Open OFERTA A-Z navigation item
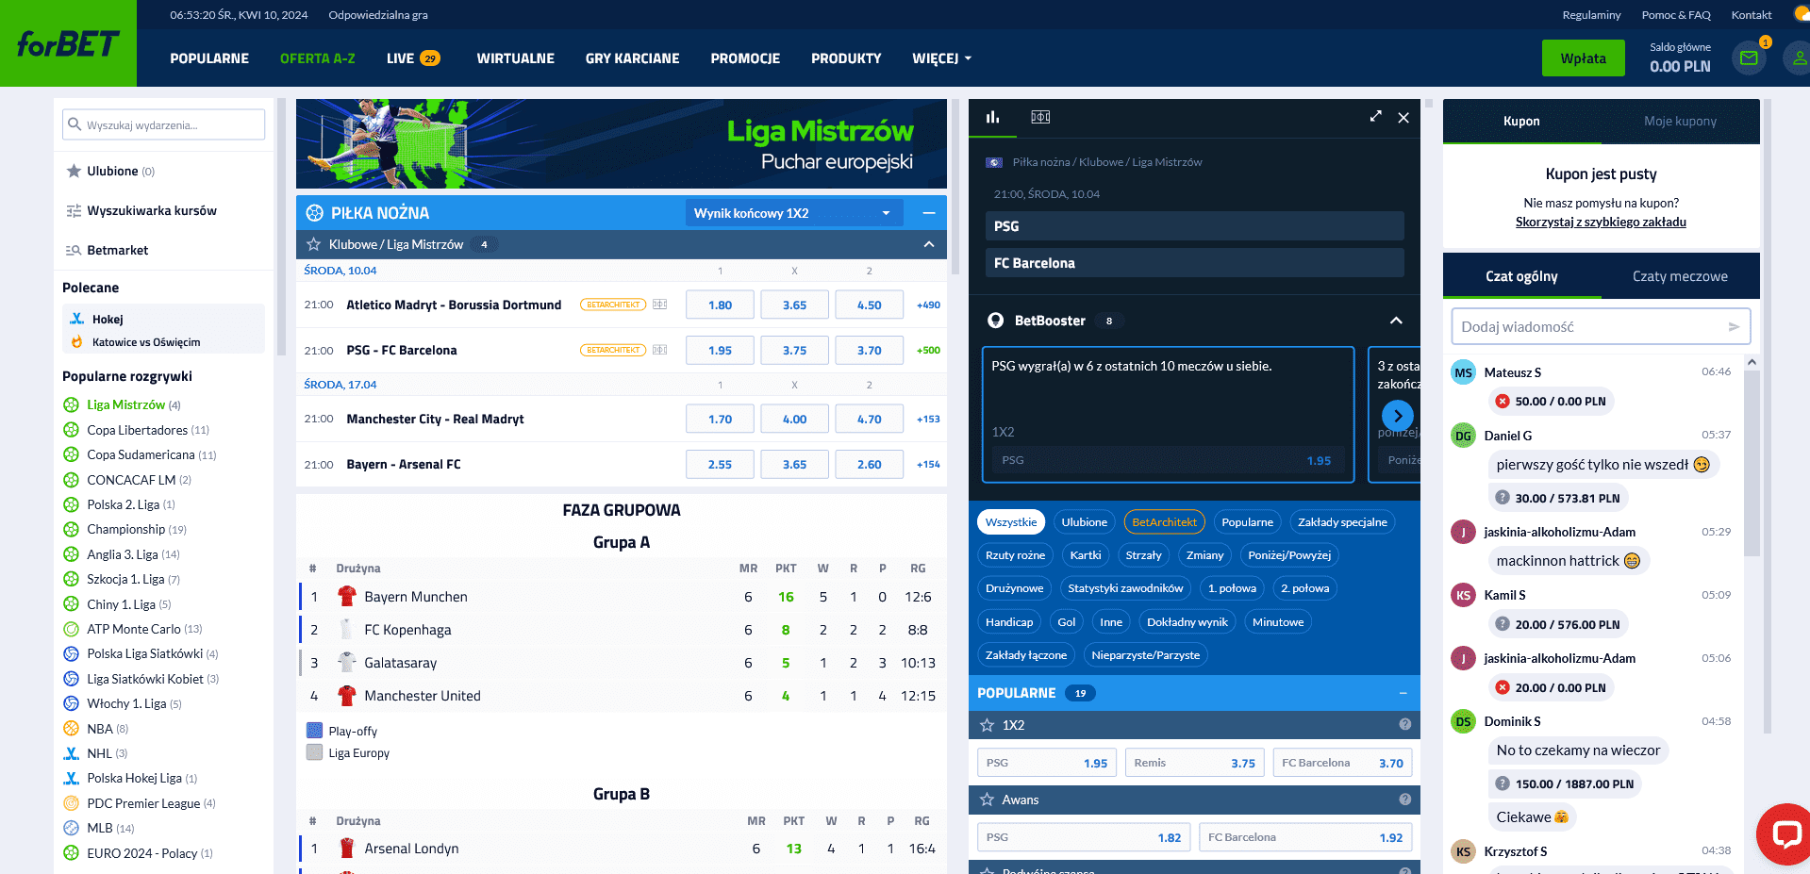Viewport: 1810px width, 874px height. pyautogui.click(x=318, y=58)
